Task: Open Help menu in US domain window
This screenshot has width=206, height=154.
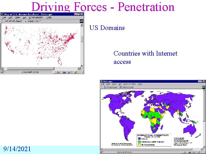Action: click(x=49, y=17)
